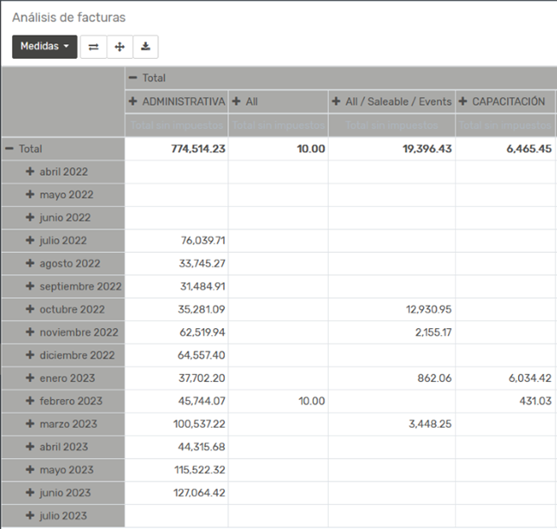Screen dimensions: 557x529
Task: Click the download xlsx icon
Action: pos(145,47)
